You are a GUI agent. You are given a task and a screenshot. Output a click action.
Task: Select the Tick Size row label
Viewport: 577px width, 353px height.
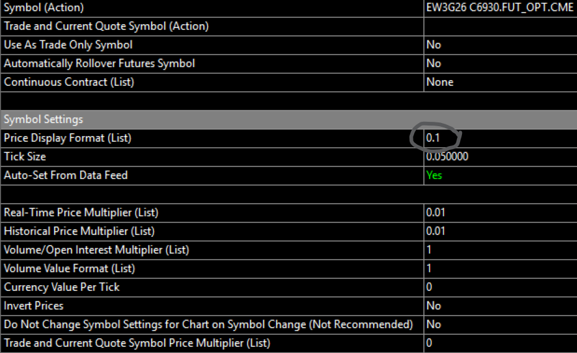25,157
